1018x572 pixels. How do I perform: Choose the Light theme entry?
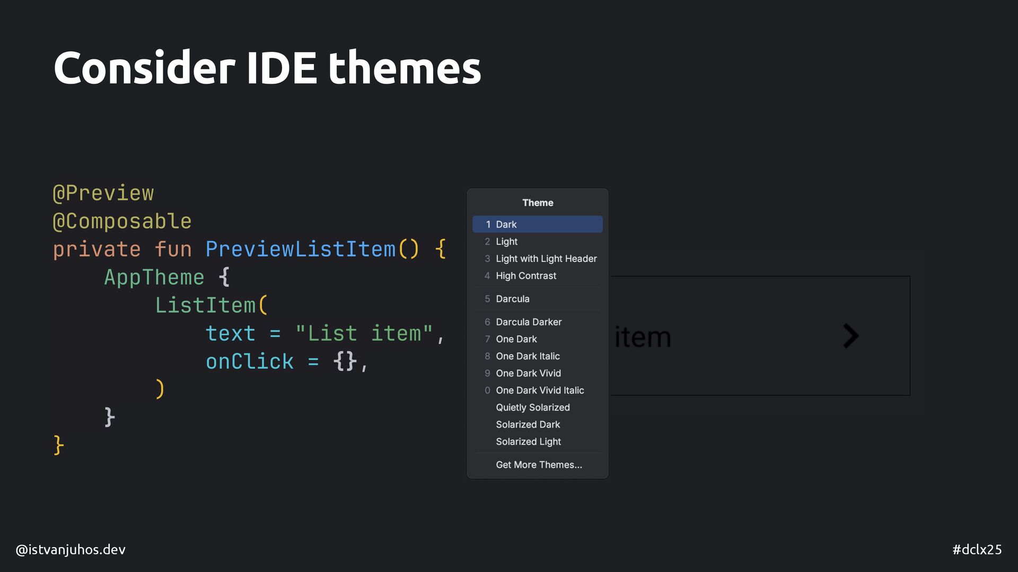(537, 242)
